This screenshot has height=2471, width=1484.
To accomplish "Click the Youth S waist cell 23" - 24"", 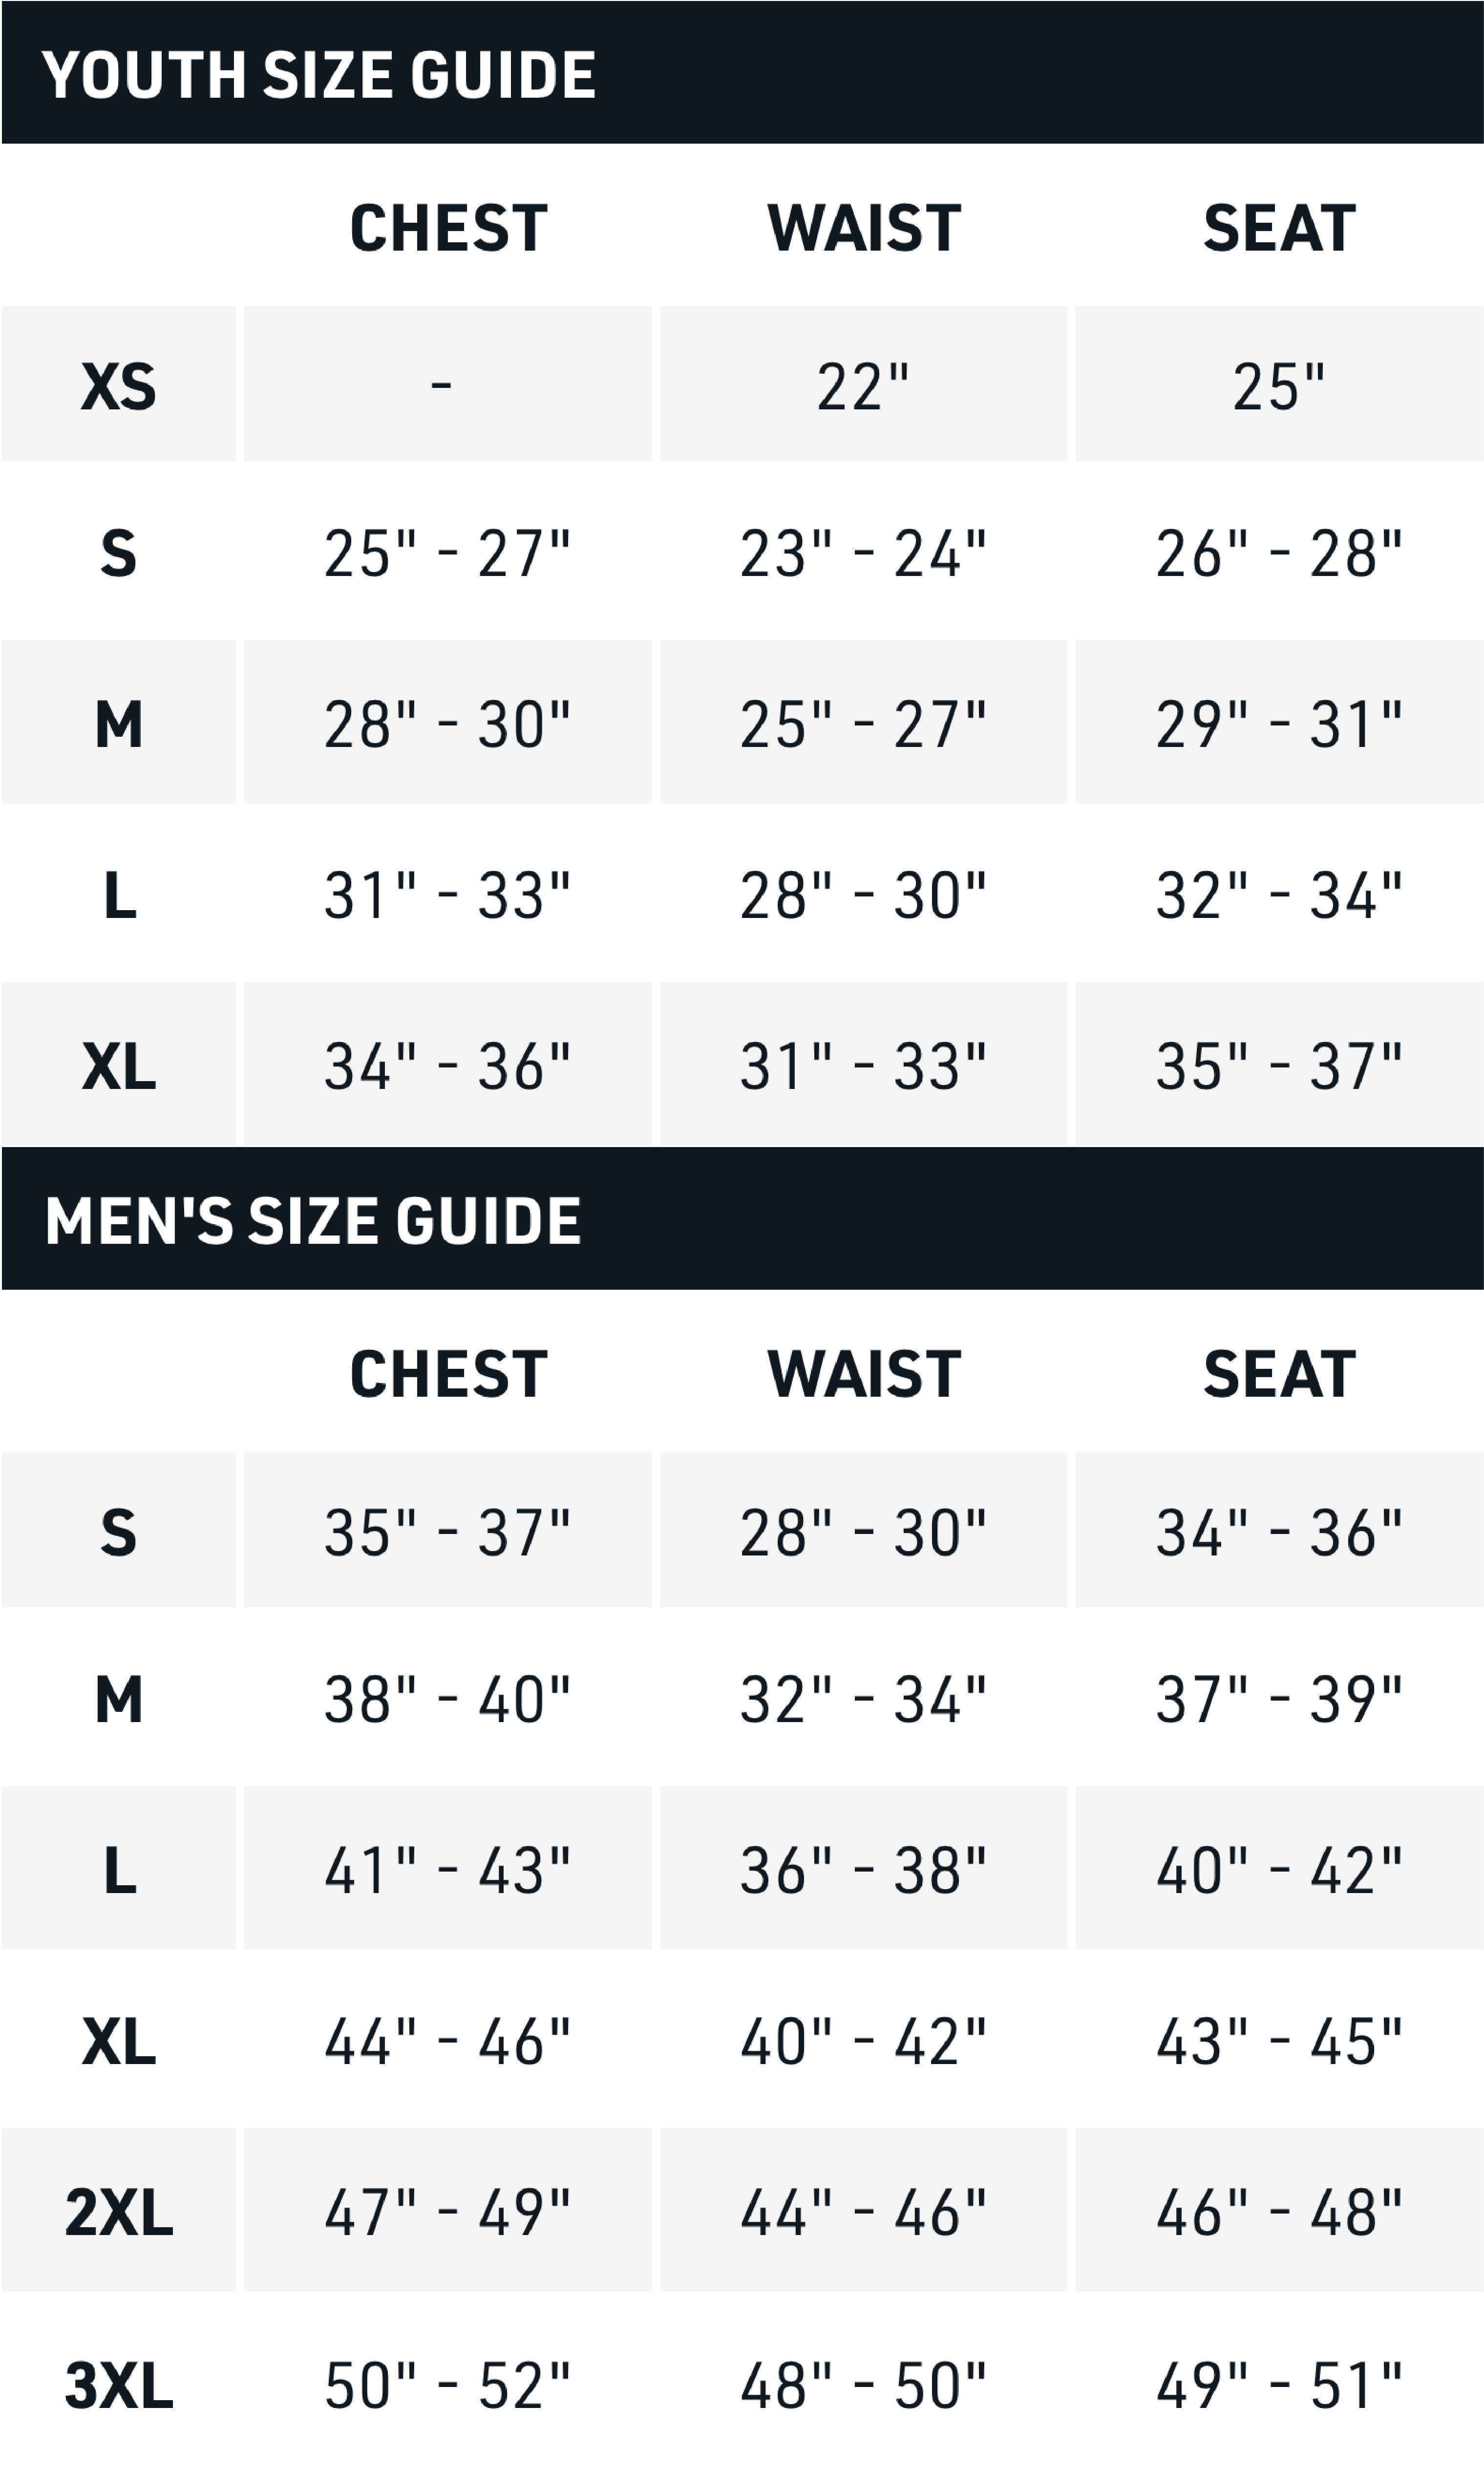I will pyautogui.click(x=863, y=553).
